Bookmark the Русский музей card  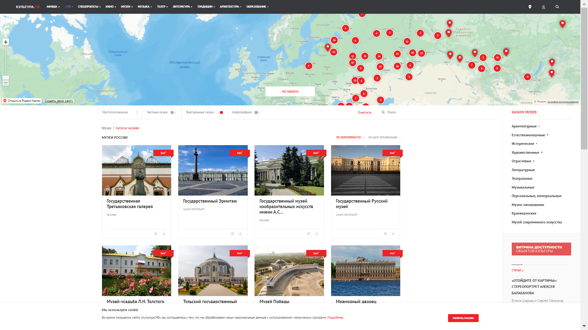click(385, 234)
